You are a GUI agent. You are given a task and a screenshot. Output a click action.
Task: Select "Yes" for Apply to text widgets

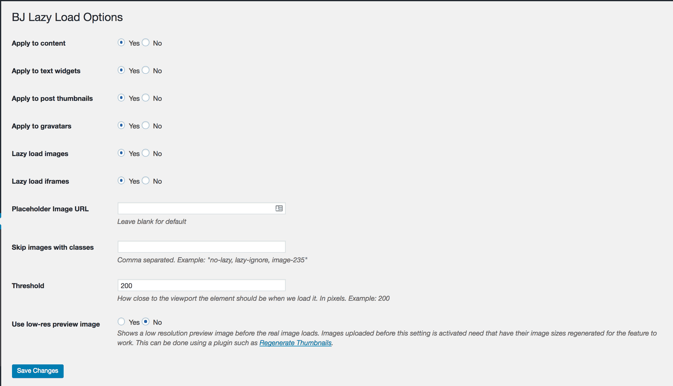(x=121, y=70)
